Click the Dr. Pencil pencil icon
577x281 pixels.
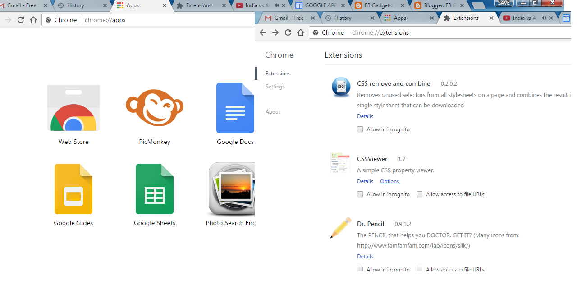pos(341,228)
